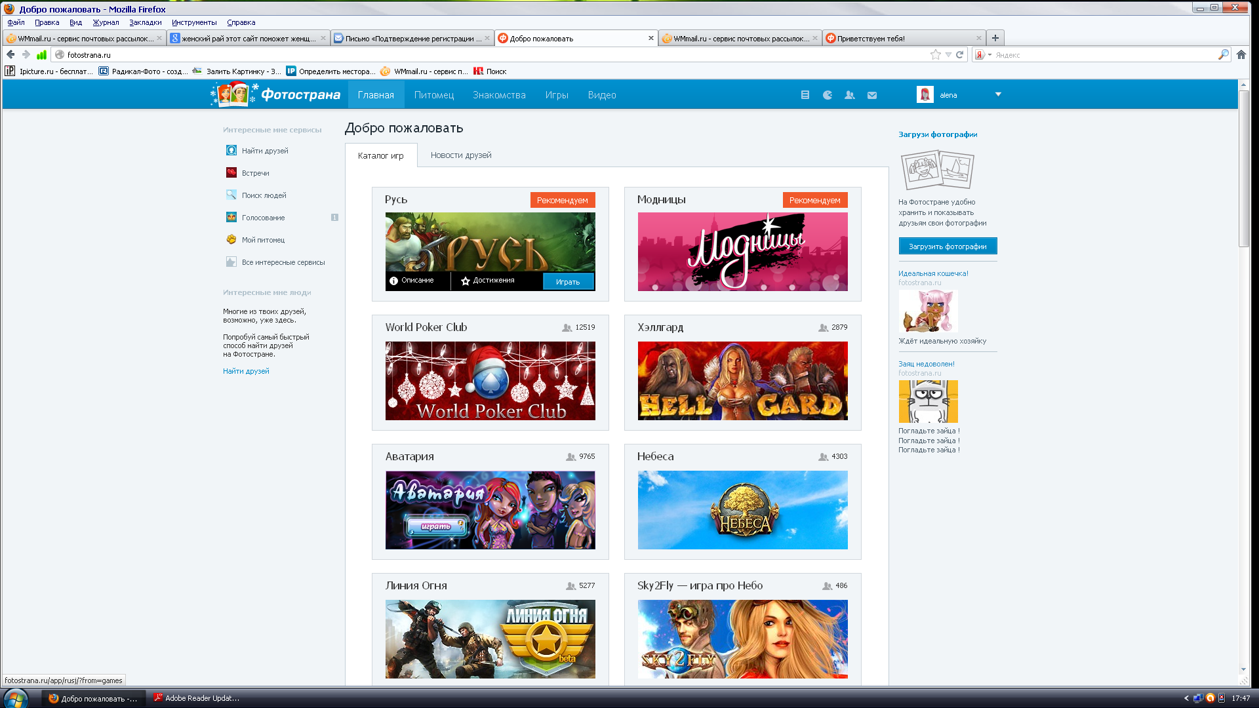Click the Голосование sidebar icon
Image resolution: width=1259 pixels, height=708 pixels.
point(231,217)
